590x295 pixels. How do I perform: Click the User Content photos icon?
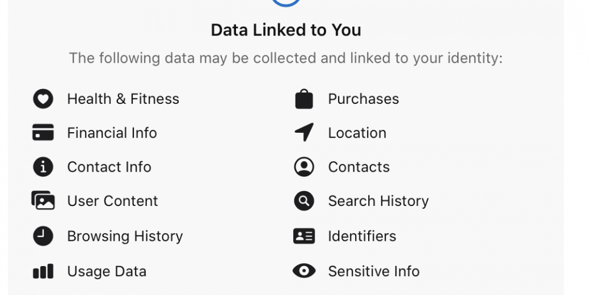[43, 200]
